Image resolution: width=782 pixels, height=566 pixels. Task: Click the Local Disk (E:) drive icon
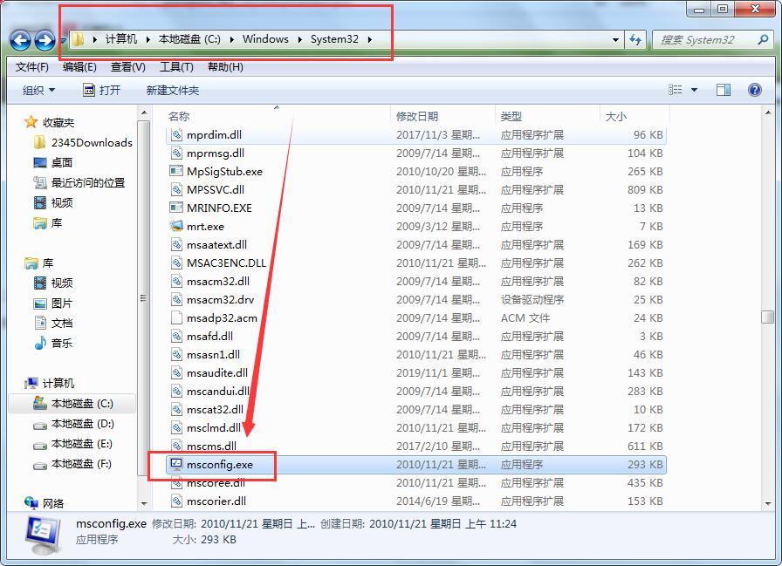tap(40, 445)
